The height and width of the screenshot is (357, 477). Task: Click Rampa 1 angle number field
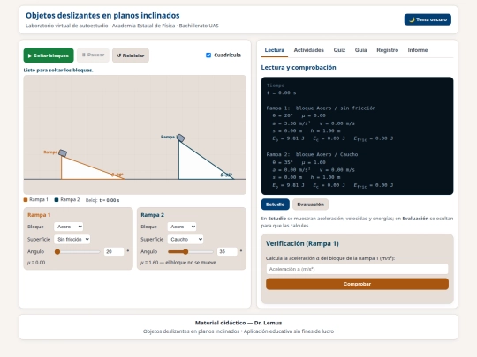point(114,251)
